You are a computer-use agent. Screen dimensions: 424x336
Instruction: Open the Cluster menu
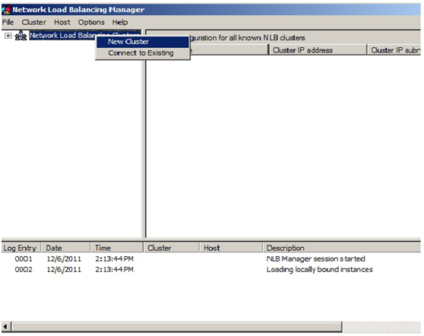(33, 22)
